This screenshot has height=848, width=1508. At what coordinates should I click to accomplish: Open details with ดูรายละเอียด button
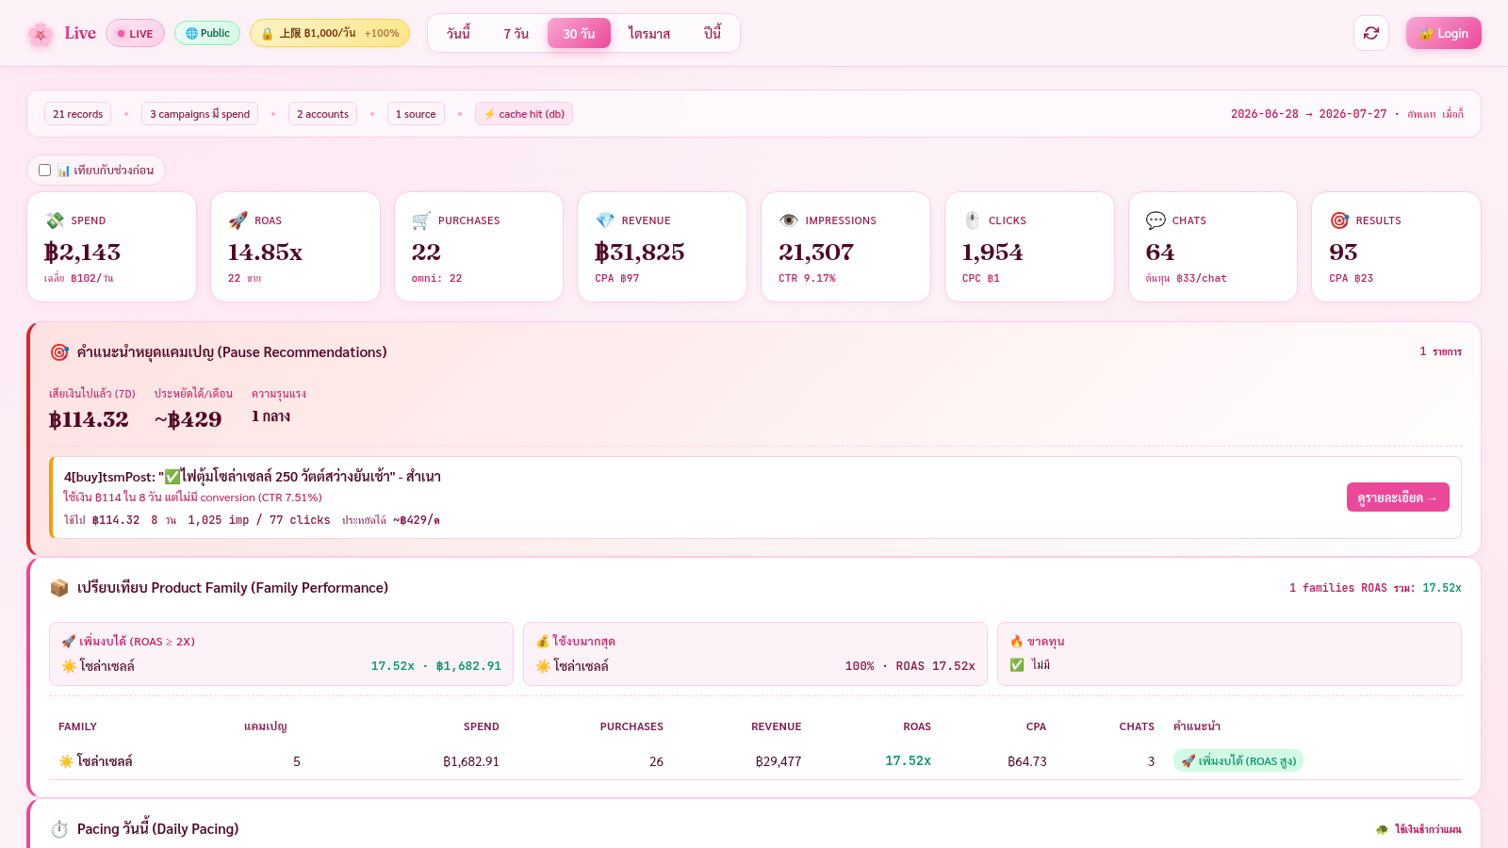[x=1398, y=497]
